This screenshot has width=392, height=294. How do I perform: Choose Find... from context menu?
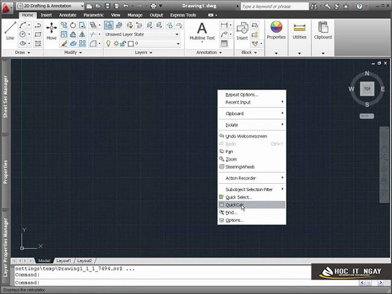click(251, 213)
